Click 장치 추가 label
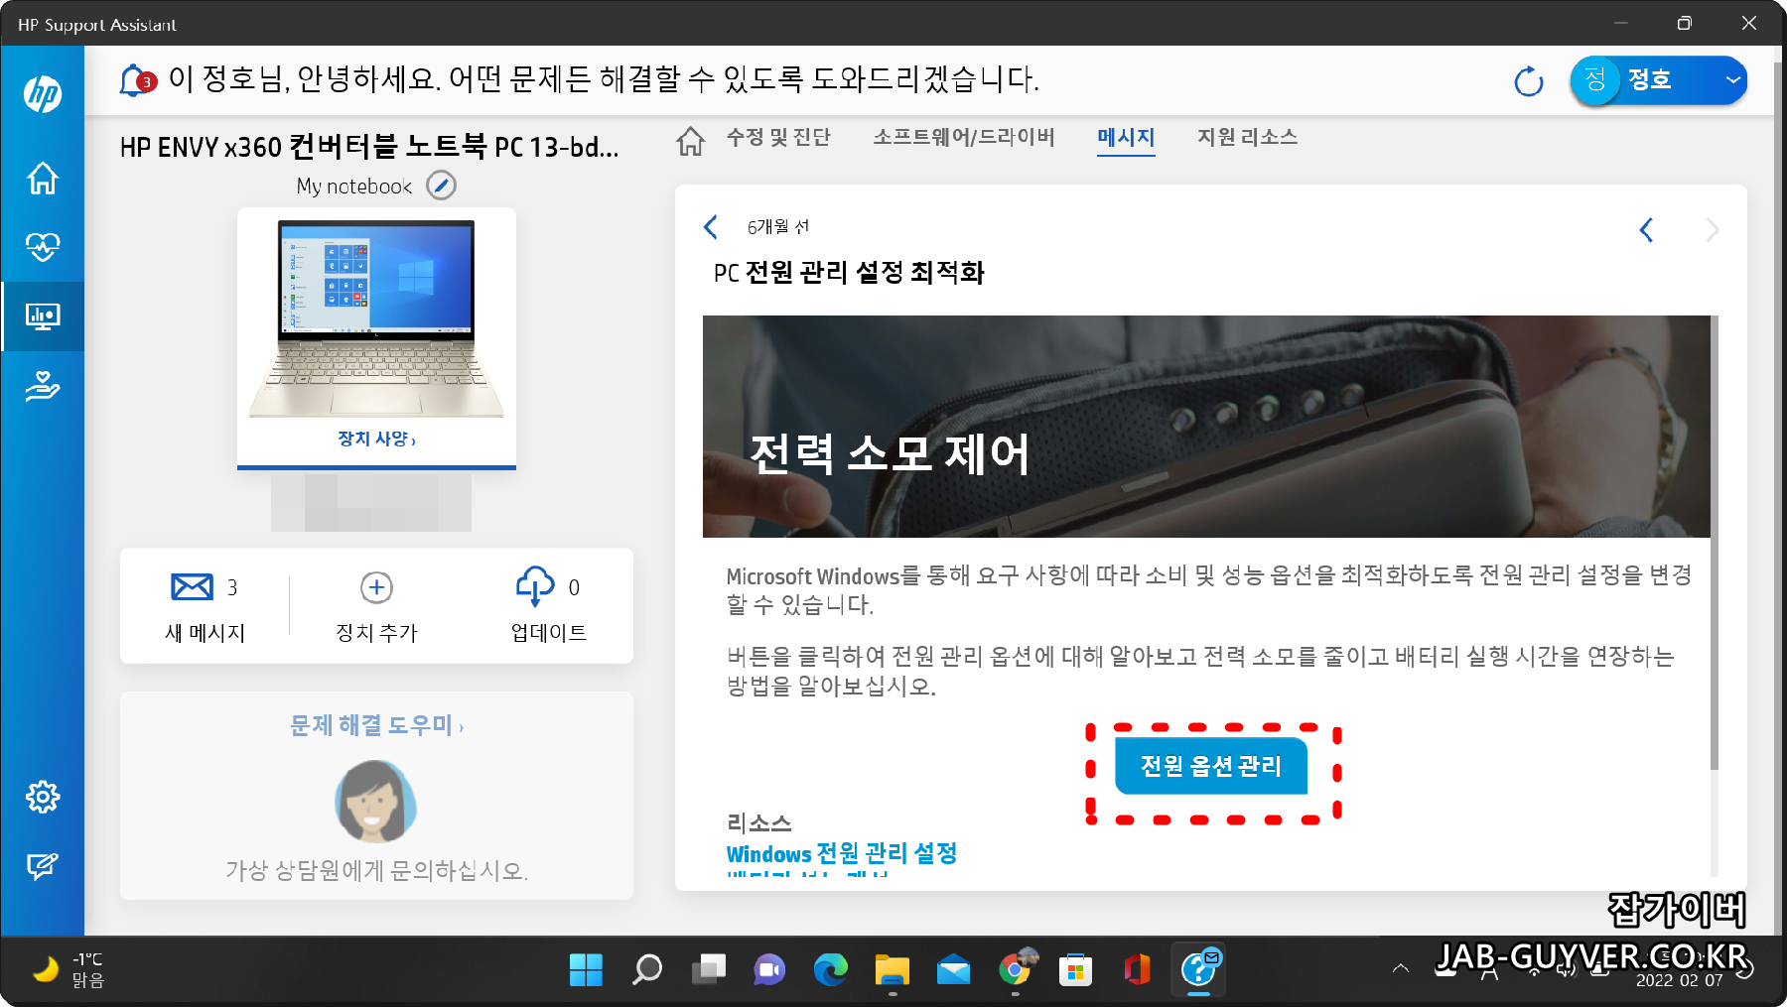This screenshot has height=1007, width=1787. coord(376,633)
